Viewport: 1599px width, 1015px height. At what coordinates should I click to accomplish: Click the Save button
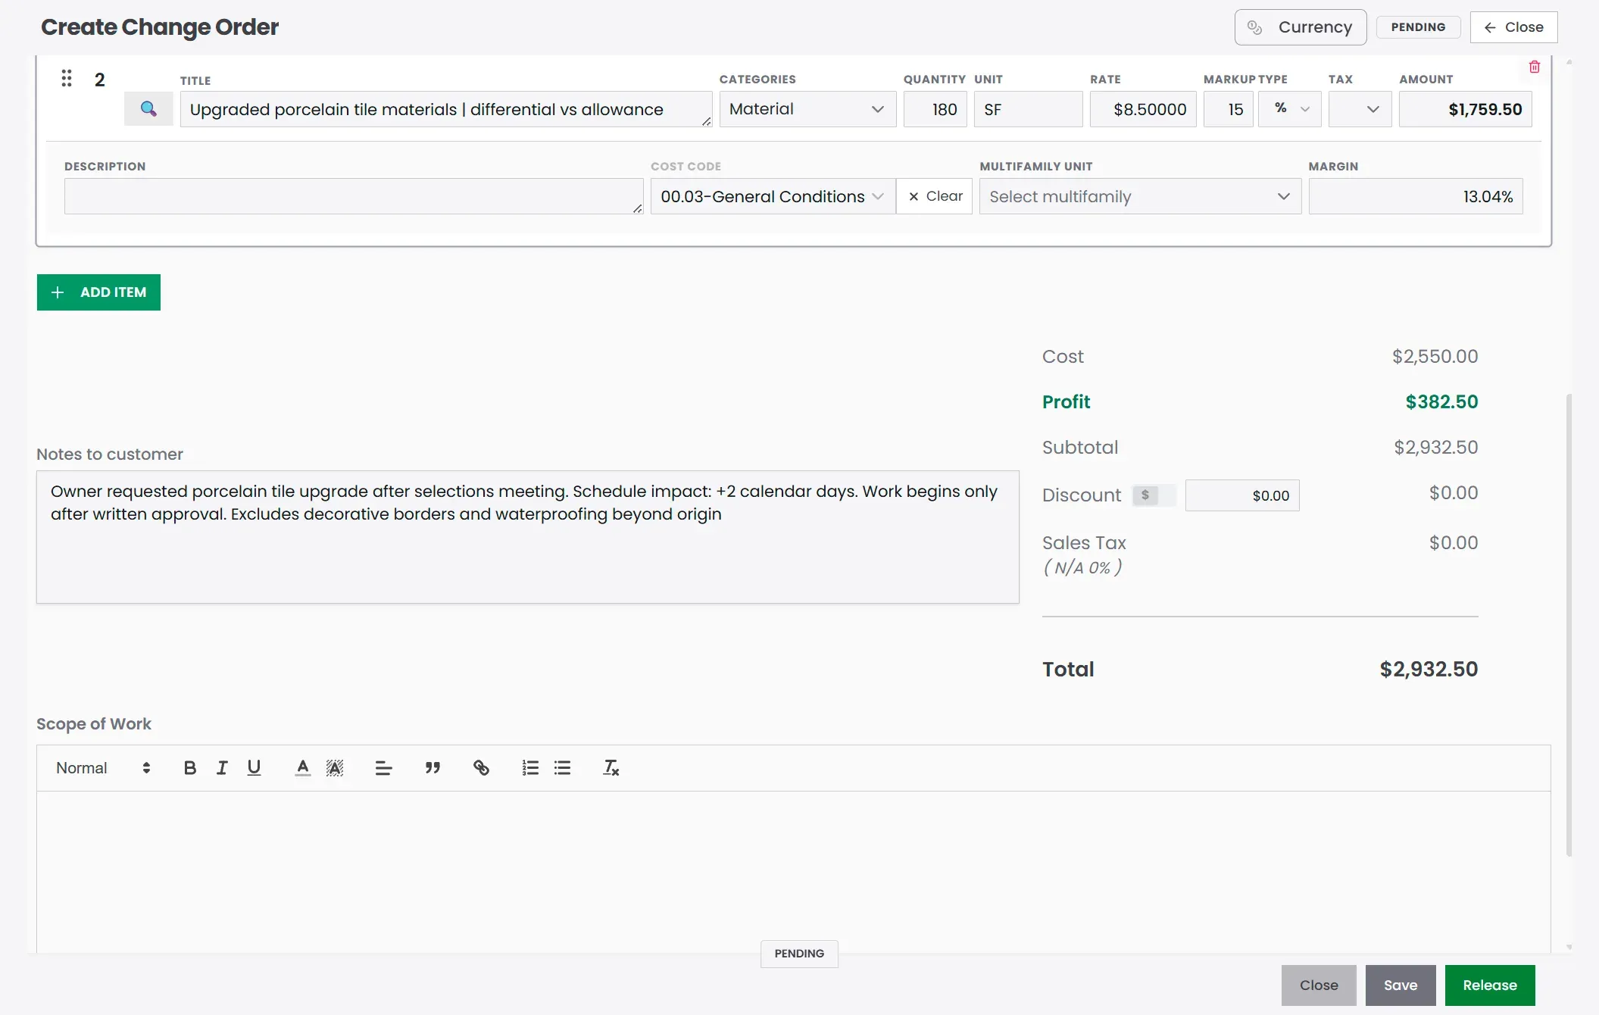click(x=1401, y=985)
